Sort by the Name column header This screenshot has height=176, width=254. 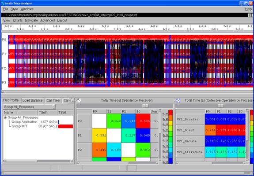[x=20, y=113]
